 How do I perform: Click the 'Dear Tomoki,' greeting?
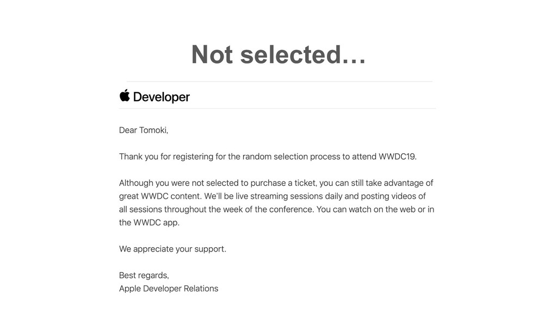144,130
